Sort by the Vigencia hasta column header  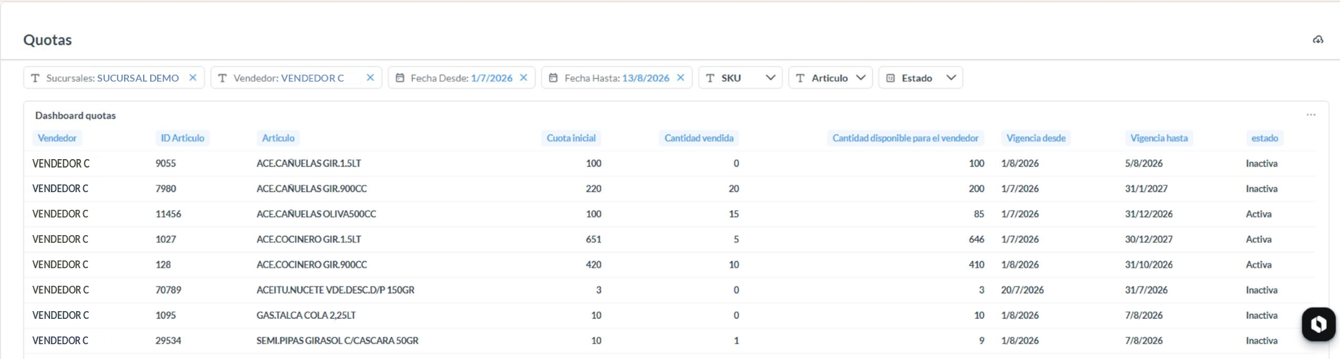tap(1159, 138)
